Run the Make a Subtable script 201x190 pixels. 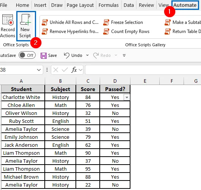pos(183,22)
